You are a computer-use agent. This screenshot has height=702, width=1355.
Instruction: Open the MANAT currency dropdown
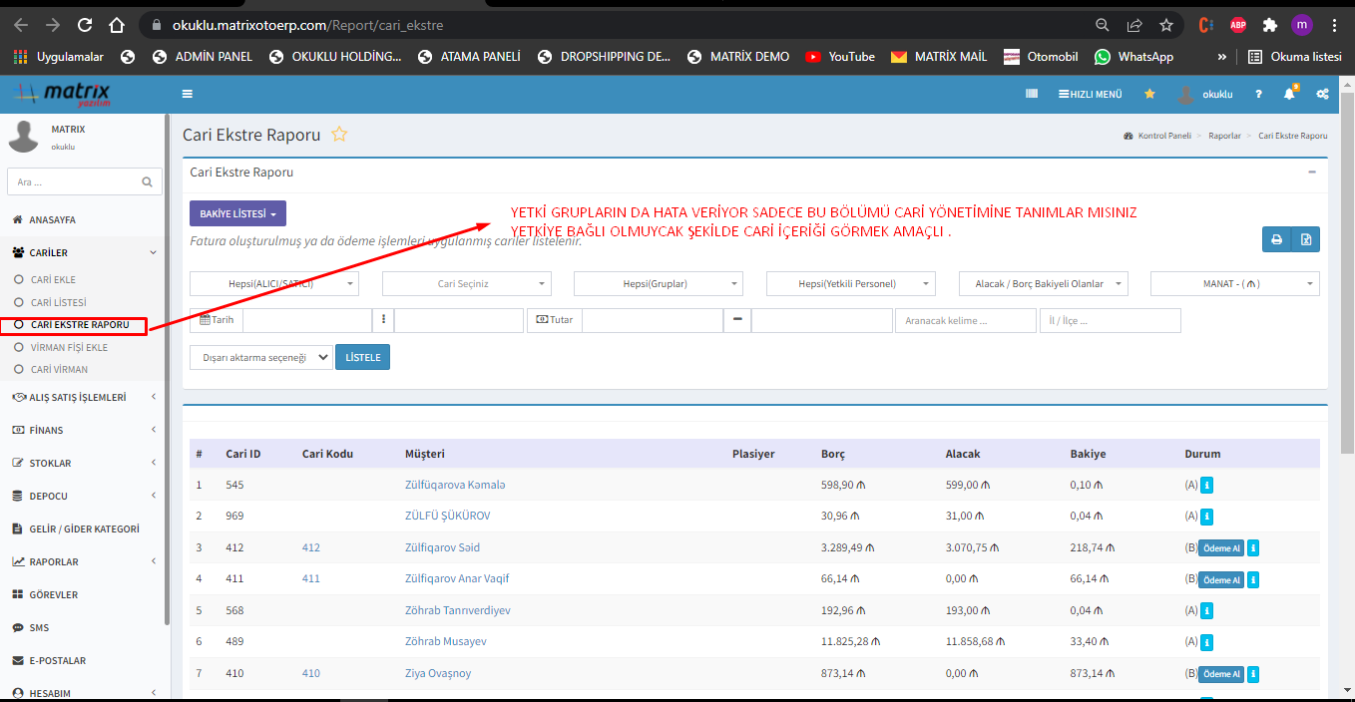click(1234, 284)
